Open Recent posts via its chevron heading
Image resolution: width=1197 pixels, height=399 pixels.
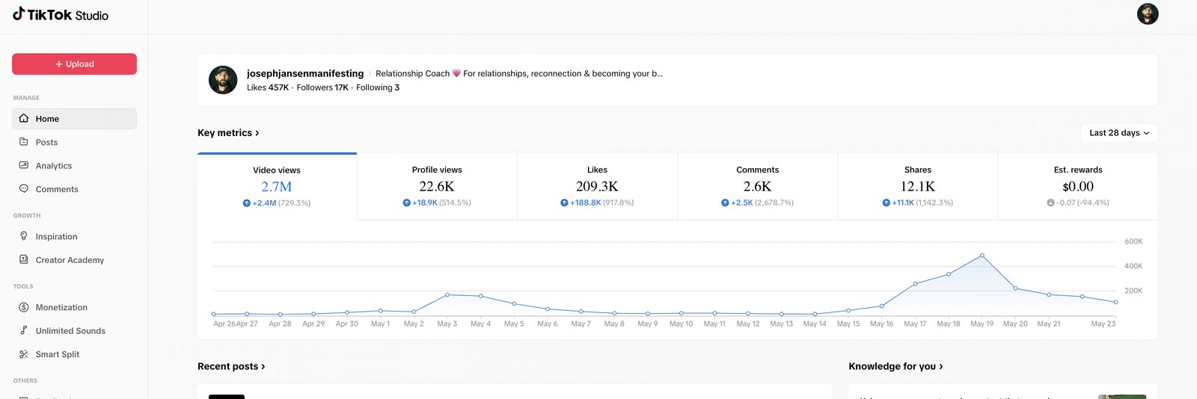[231, 366]
